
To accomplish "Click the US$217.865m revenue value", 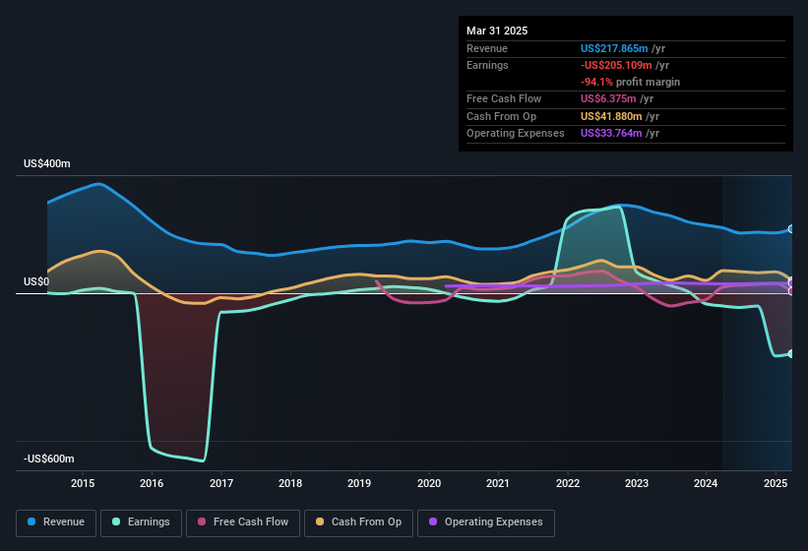I will click(614, 48).
